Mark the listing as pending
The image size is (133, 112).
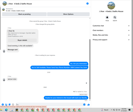click(24, 14)
